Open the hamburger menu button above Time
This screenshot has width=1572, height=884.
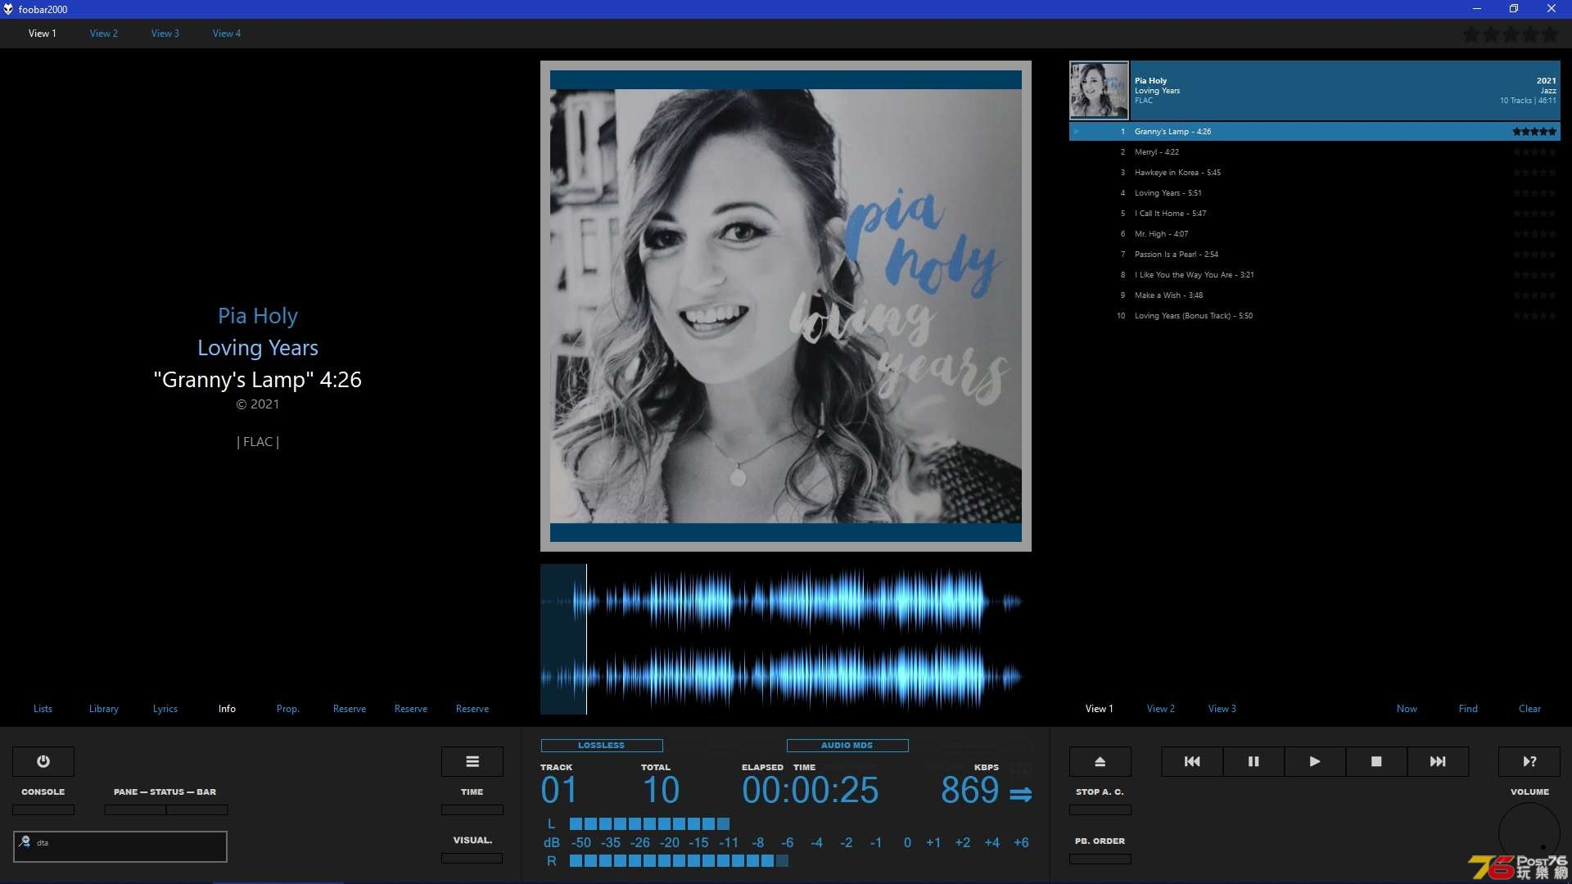point(472,761)
